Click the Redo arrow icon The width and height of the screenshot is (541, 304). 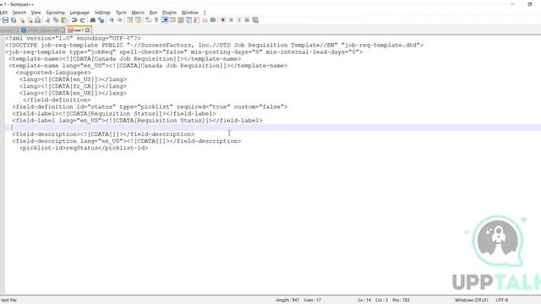[x=83, y=20]
